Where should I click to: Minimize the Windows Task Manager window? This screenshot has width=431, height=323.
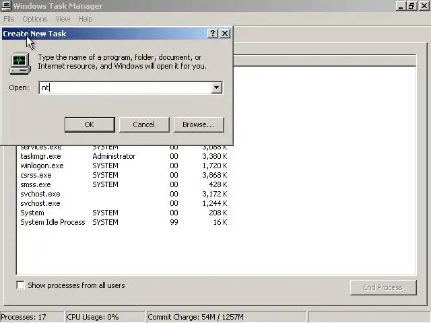coord(401,6)
